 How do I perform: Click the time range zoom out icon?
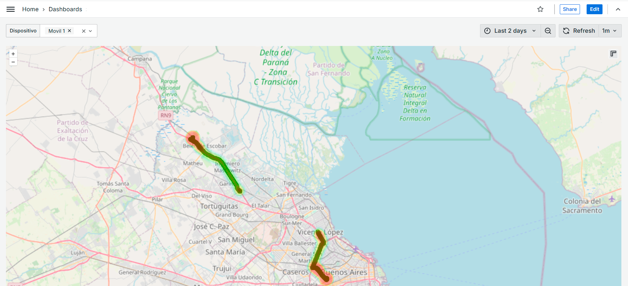(548, 31)
